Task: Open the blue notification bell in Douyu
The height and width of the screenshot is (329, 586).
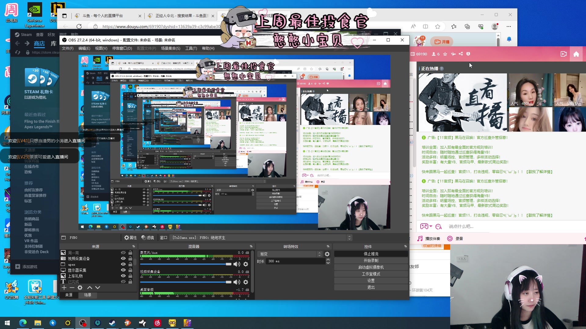Action: (509, 39)
